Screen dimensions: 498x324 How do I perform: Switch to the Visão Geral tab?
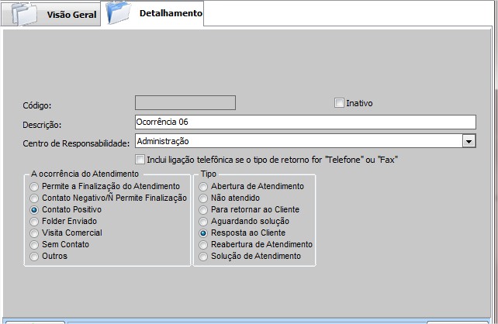click(72, 15)
